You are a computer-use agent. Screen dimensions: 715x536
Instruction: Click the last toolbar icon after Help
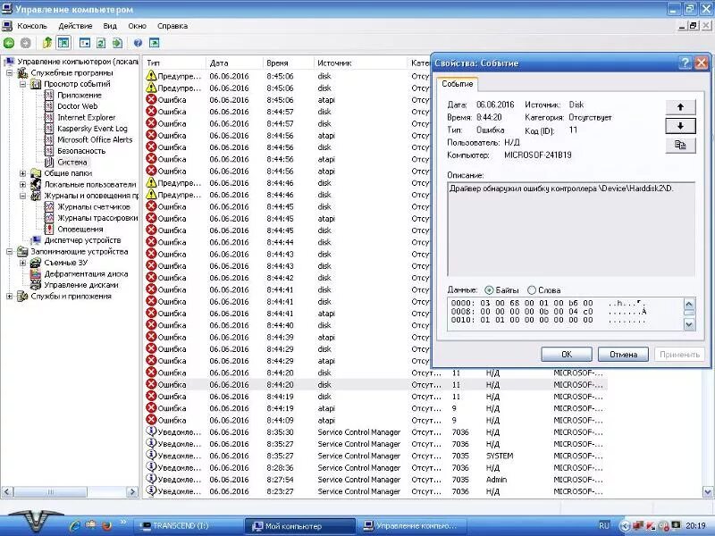pos(154,43)
